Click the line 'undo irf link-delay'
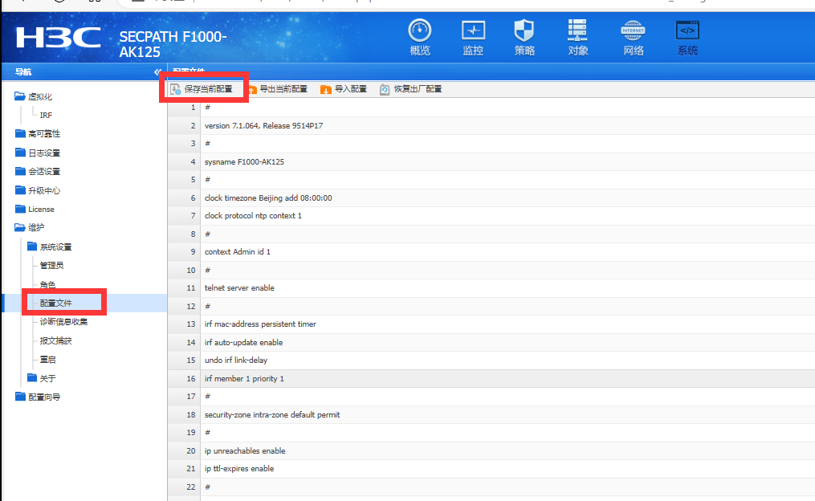 click(x=236, y=360)
